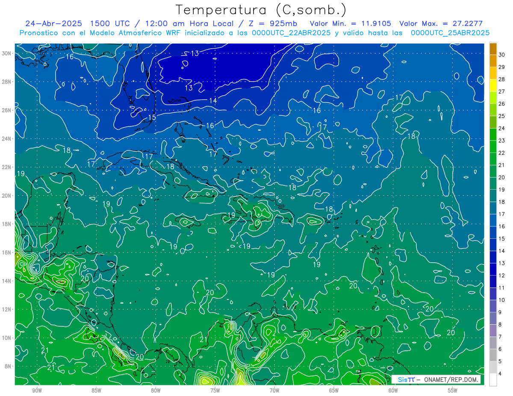513x396 pixels.
Task: Click the "30N" latitude label
Action: pyautogui.click(x=6, y=53)
